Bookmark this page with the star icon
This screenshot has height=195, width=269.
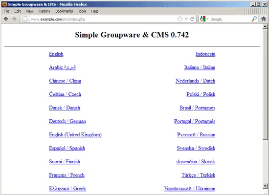[x=180, y=19]
